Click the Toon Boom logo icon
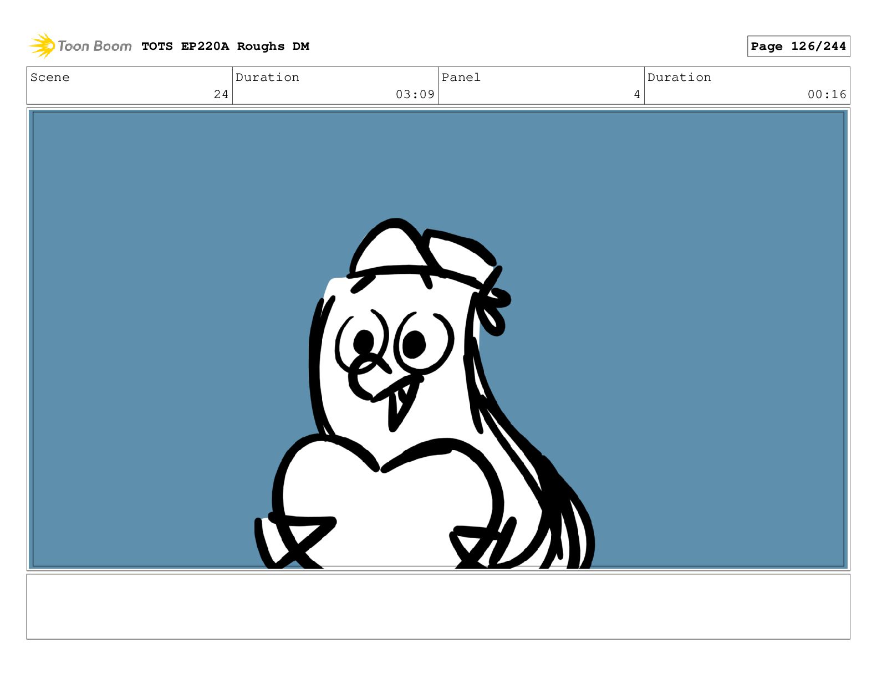877x679 pixels. pyautogui.click(x=42, y=45)
